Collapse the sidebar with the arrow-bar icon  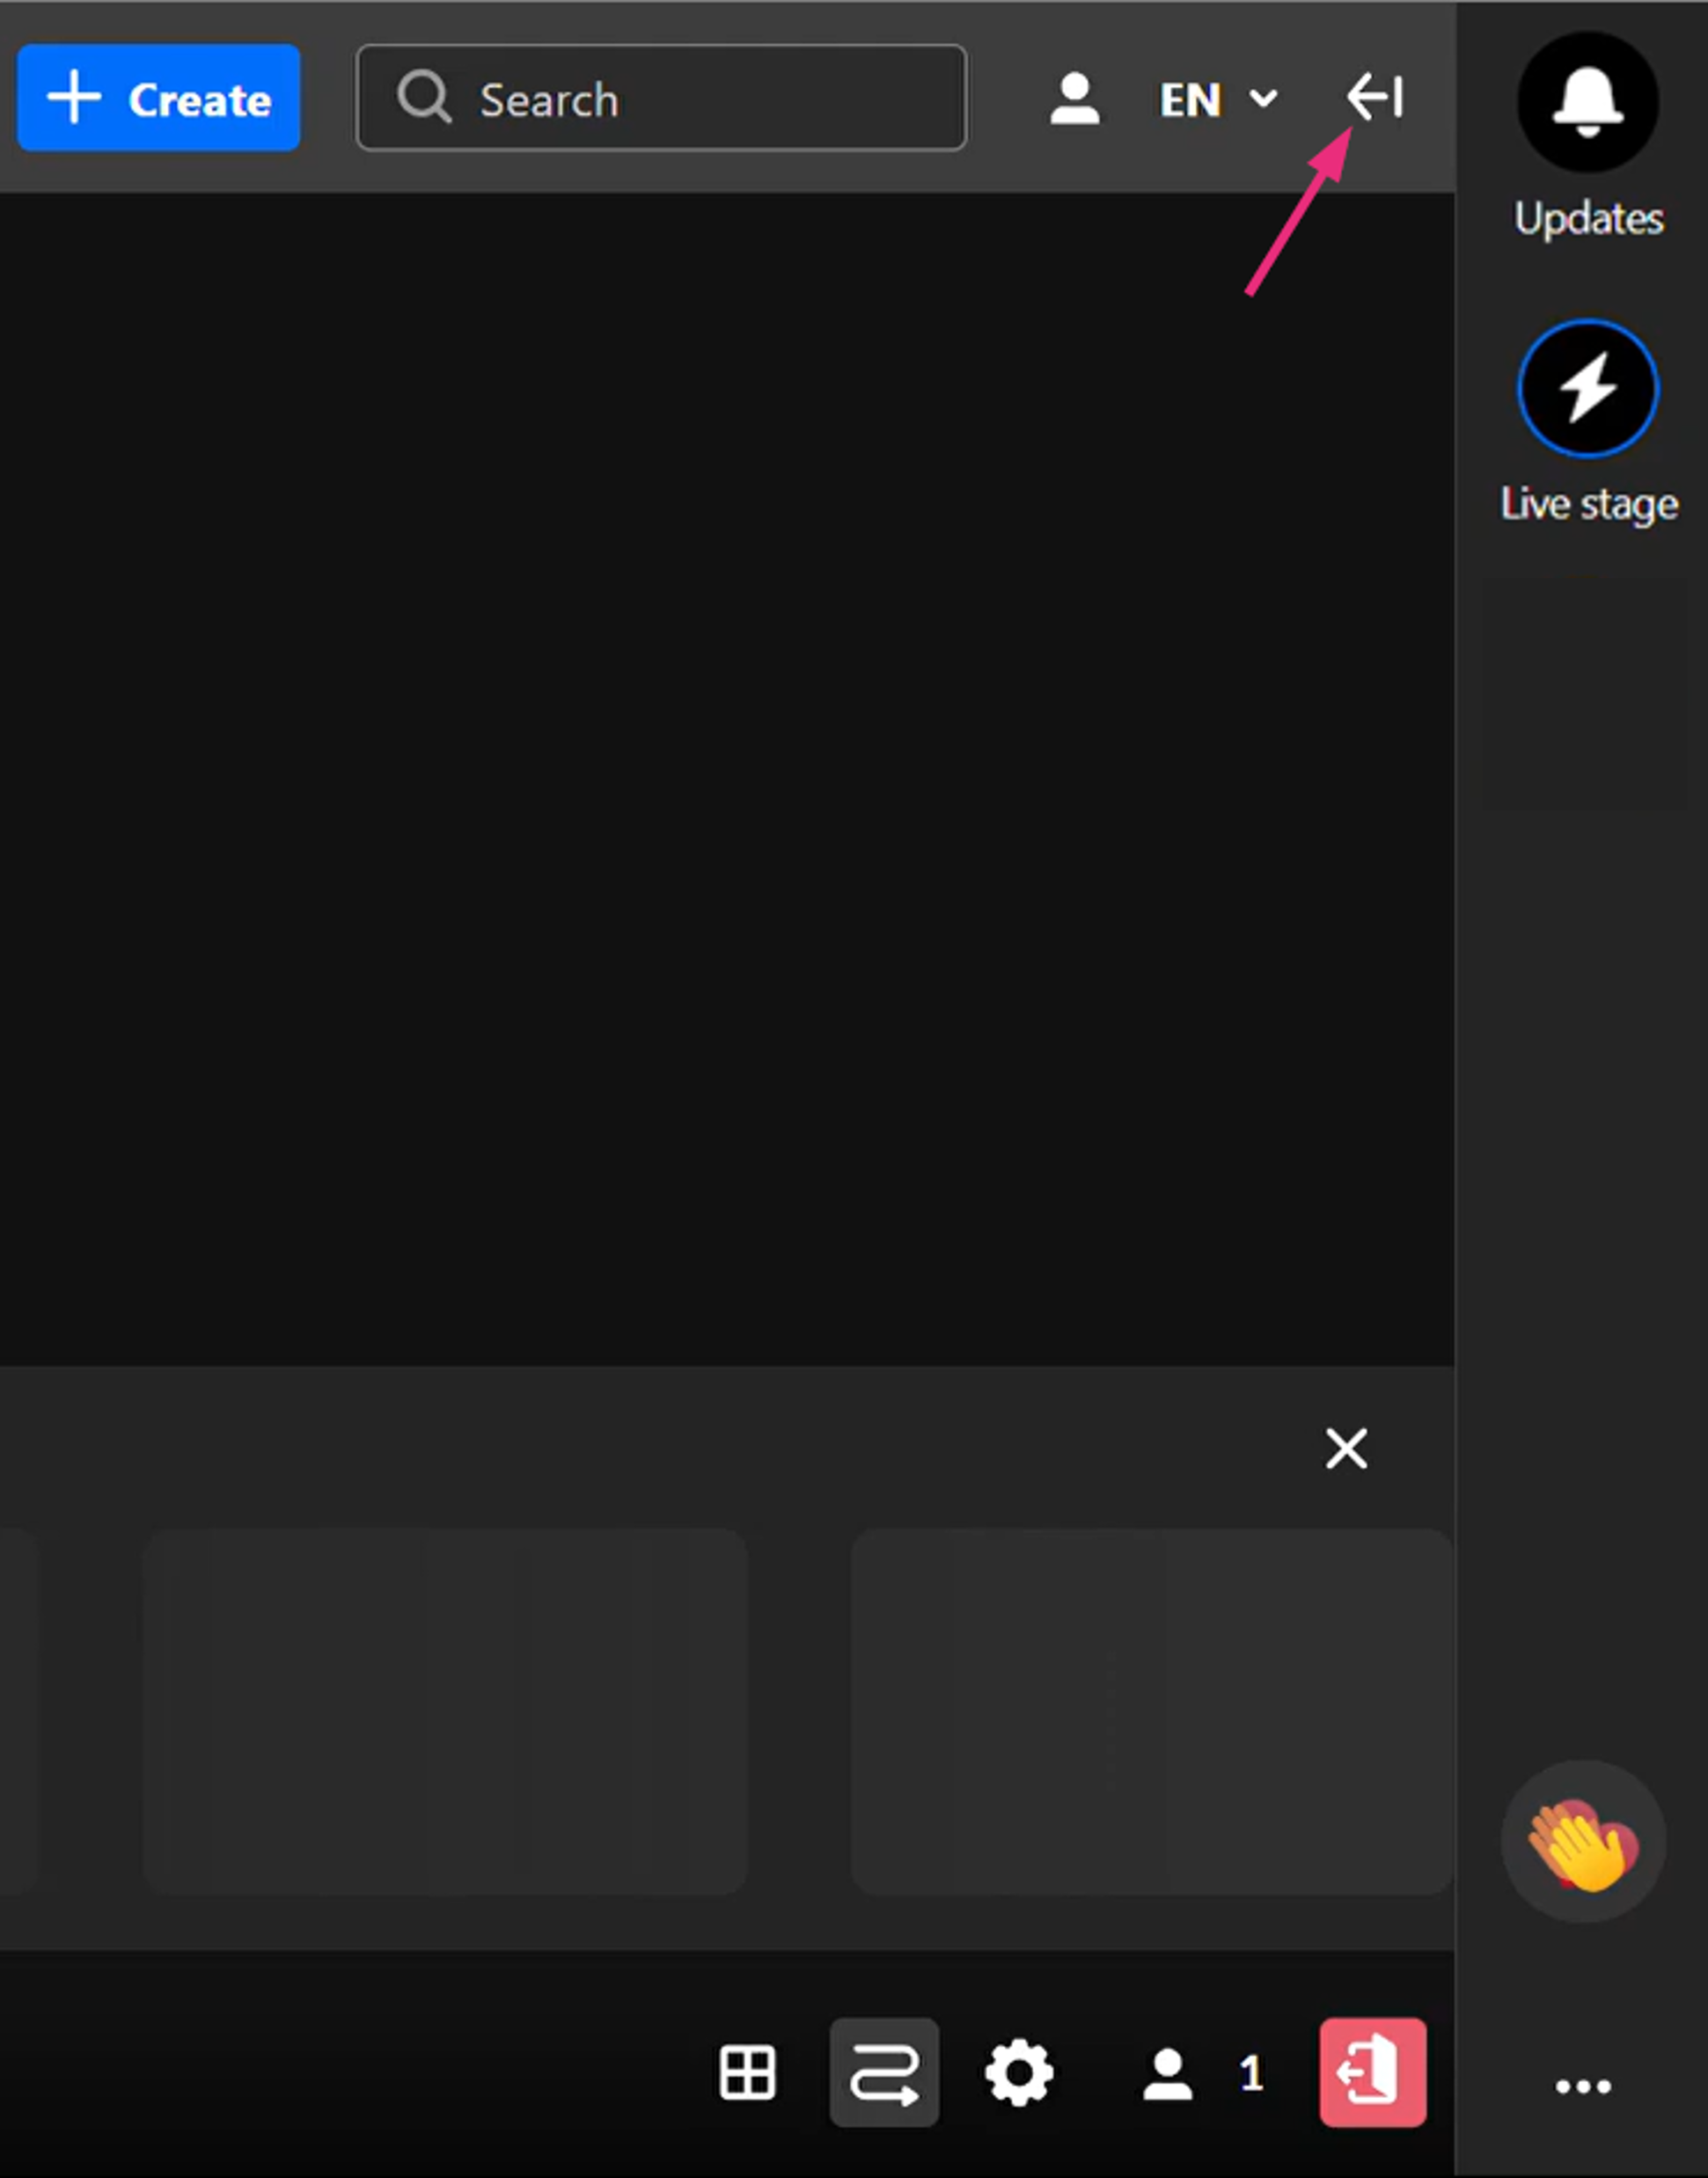point(1375,97)
